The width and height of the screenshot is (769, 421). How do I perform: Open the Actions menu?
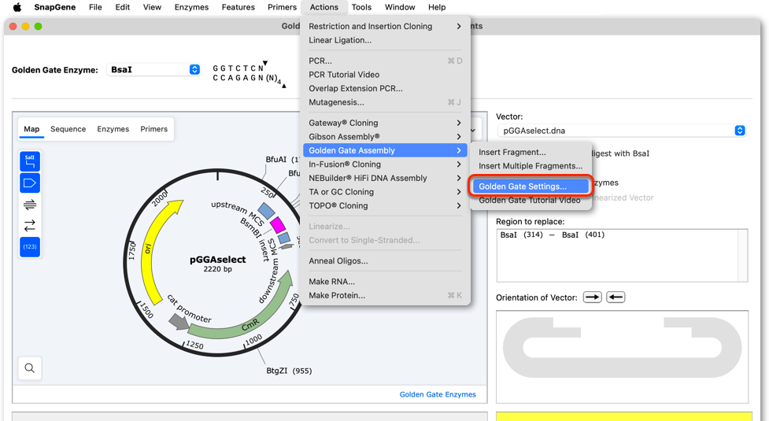(323, 7)
